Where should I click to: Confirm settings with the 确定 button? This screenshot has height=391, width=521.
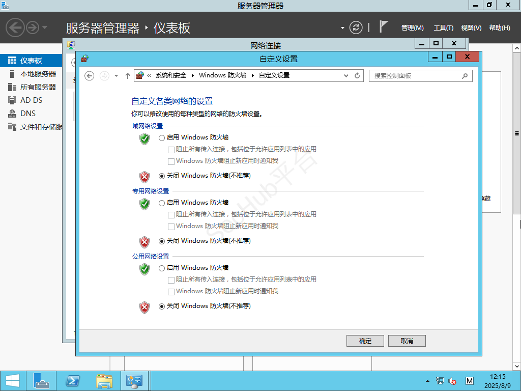tap(365, 341)
